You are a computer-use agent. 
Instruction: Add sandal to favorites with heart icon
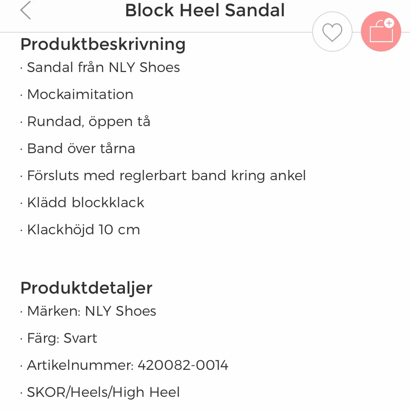(x=332, y=32)
